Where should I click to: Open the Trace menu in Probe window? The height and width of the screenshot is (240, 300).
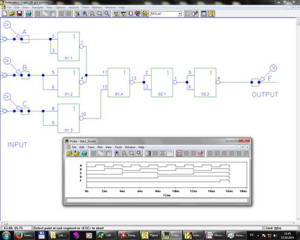click(91, 147)
